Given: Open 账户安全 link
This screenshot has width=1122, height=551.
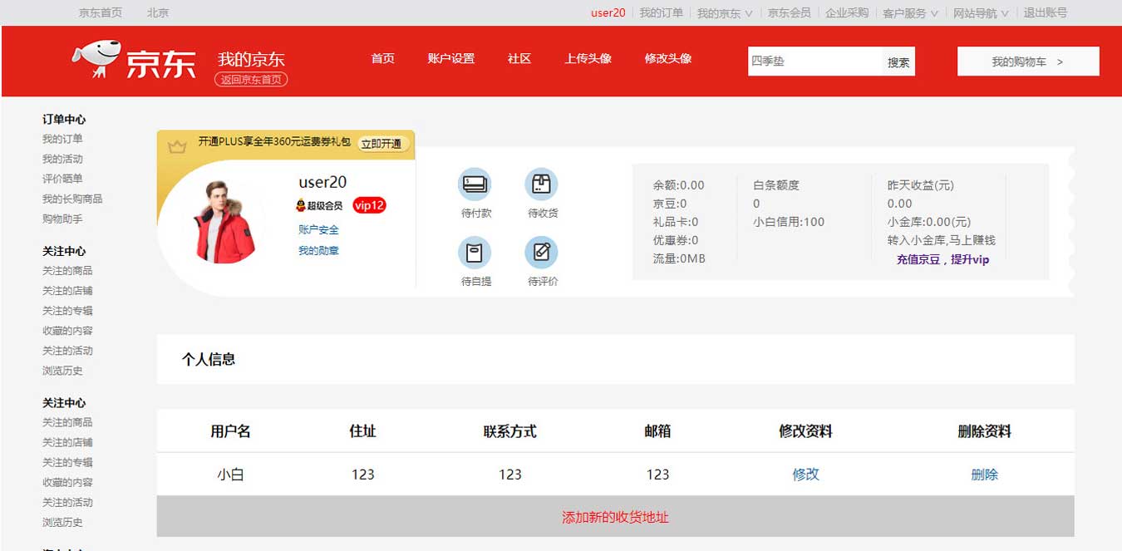Looking at the screenshot, I should coord(318,230).
